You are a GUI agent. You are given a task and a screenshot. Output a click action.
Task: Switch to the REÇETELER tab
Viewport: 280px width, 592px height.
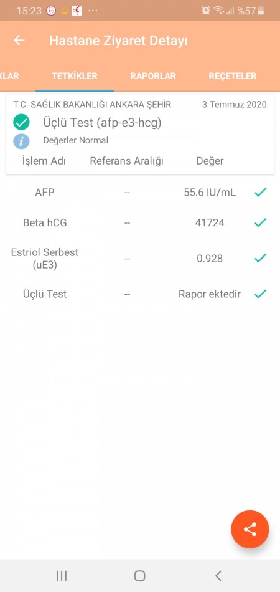click(x=233, y=76)
